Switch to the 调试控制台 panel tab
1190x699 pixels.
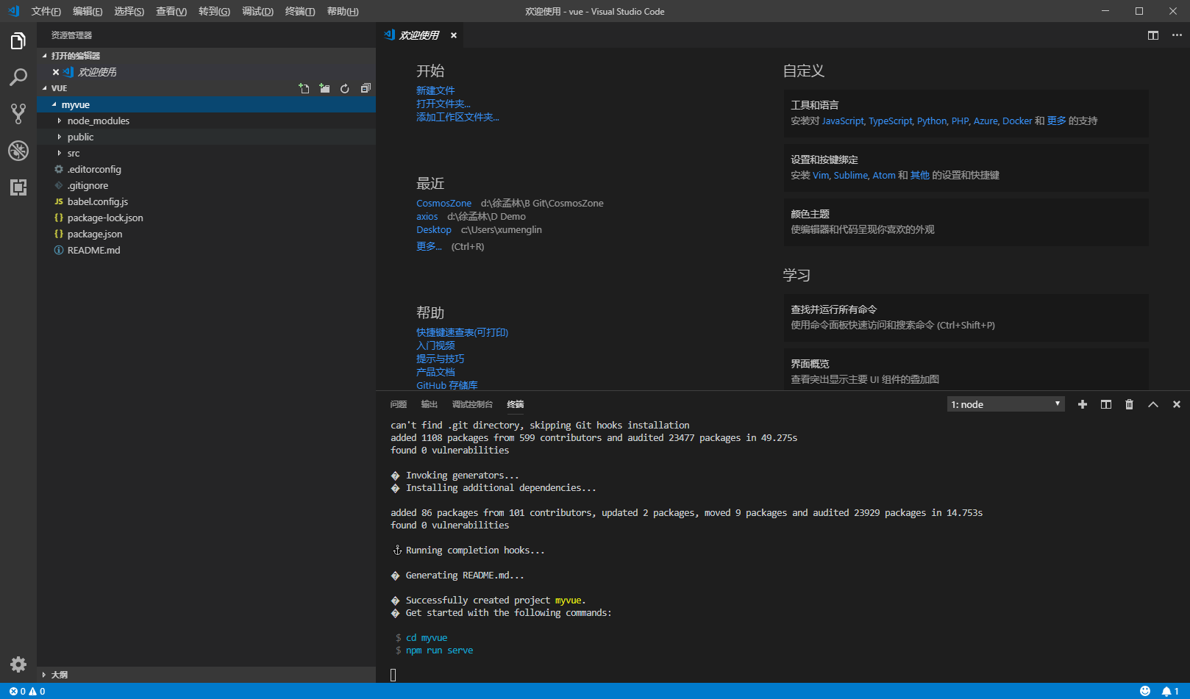click(472, 404)
